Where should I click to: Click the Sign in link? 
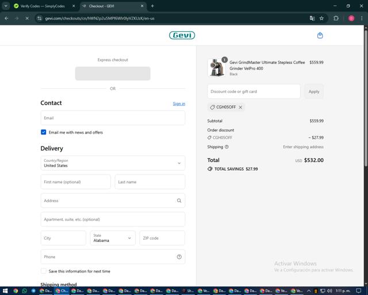click(179, 104)
